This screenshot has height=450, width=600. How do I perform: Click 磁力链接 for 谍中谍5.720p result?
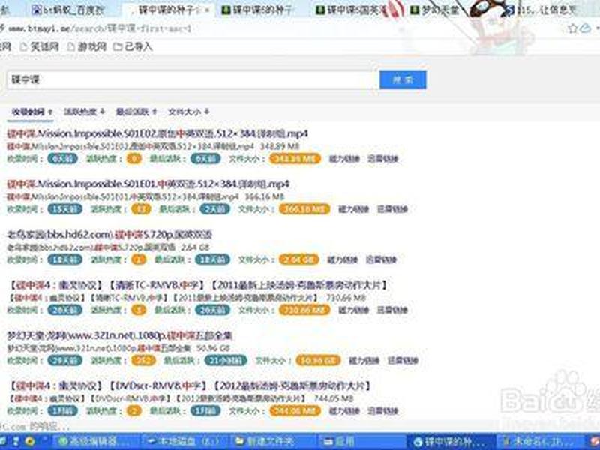tap(343, 259)
